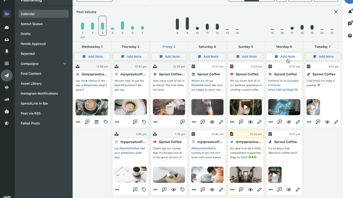Select Sprout Queue in the sidebar
Screen dimensions: 353x198
(x=32, y=24)
